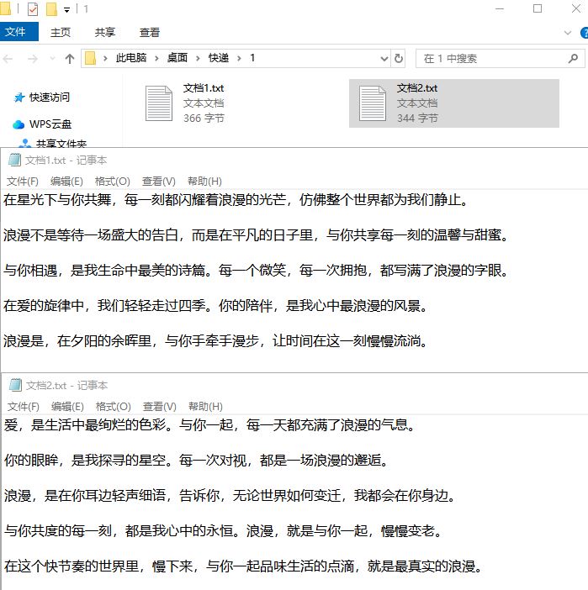The image size is (588, 590).
Task: Open the 文件 ribbon tab in Explorer
Action: 19,32
